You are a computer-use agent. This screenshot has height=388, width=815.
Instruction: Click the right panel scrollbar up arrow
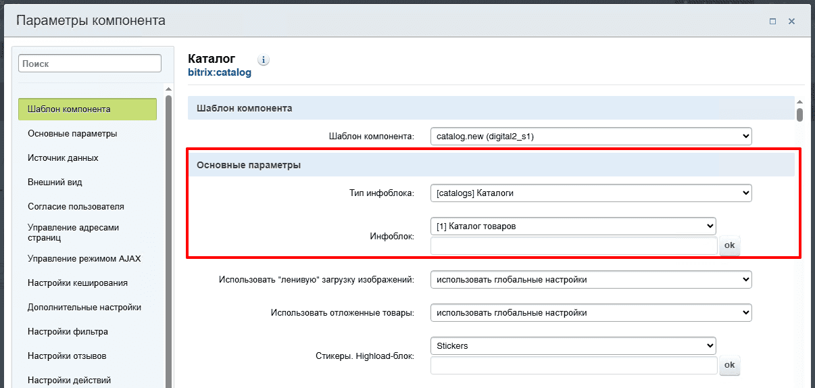coord(799,101)
